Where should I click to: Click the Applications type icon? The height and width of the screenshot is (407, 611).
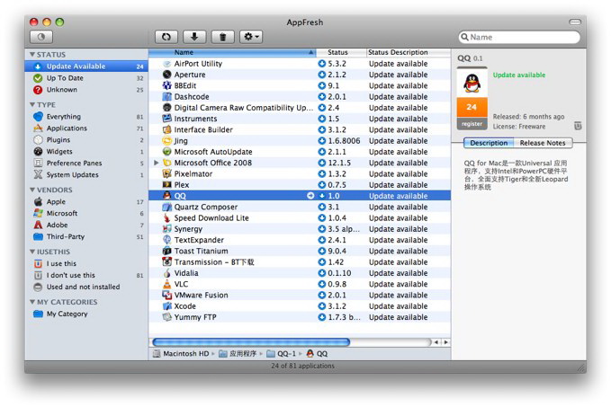pyautogui.click(x=38, y=128)
